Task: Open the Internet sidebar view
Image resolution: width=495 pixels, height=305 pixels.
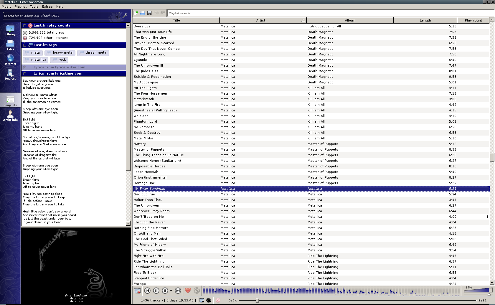Action: 10,60
